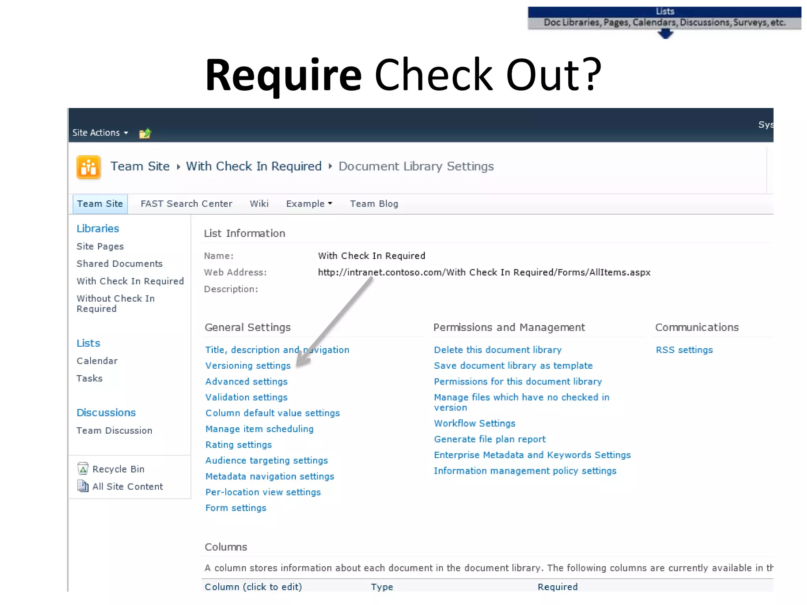
Task: Click the Navigate Up folder icon
Action: point(145,133)
